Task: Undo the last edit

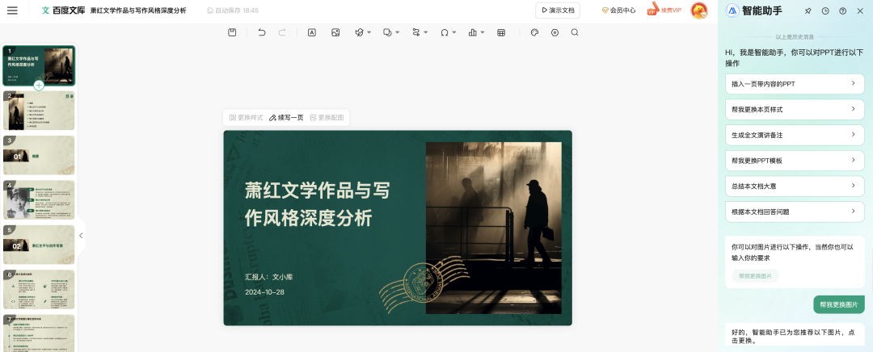Action: tap(262, 33)
